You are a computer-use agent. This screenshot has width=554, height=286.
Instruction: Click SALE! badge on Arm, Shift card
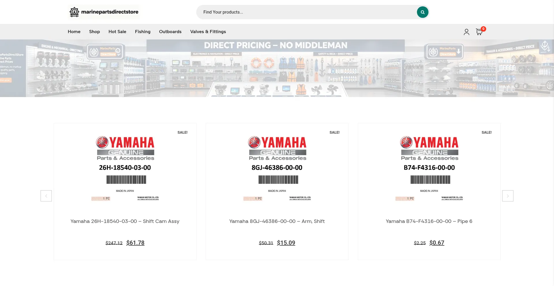pyautogui.click(x=334, y=132)
